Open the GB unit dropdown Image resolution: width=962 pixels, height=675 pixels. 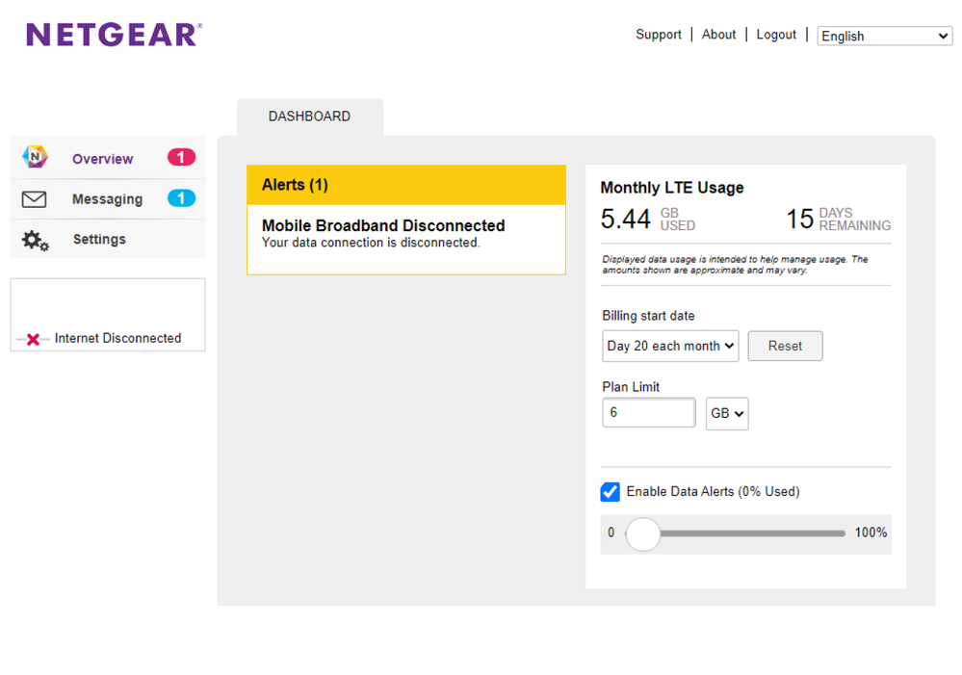[727, 413]
